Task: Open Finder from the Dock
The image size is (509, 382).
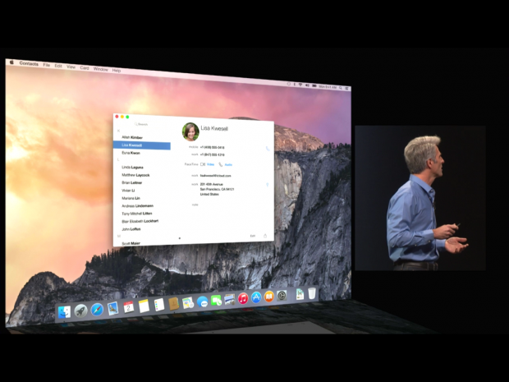Action: coord(64,312)
